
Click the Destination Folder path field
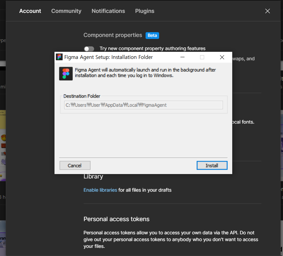point(144,105)
